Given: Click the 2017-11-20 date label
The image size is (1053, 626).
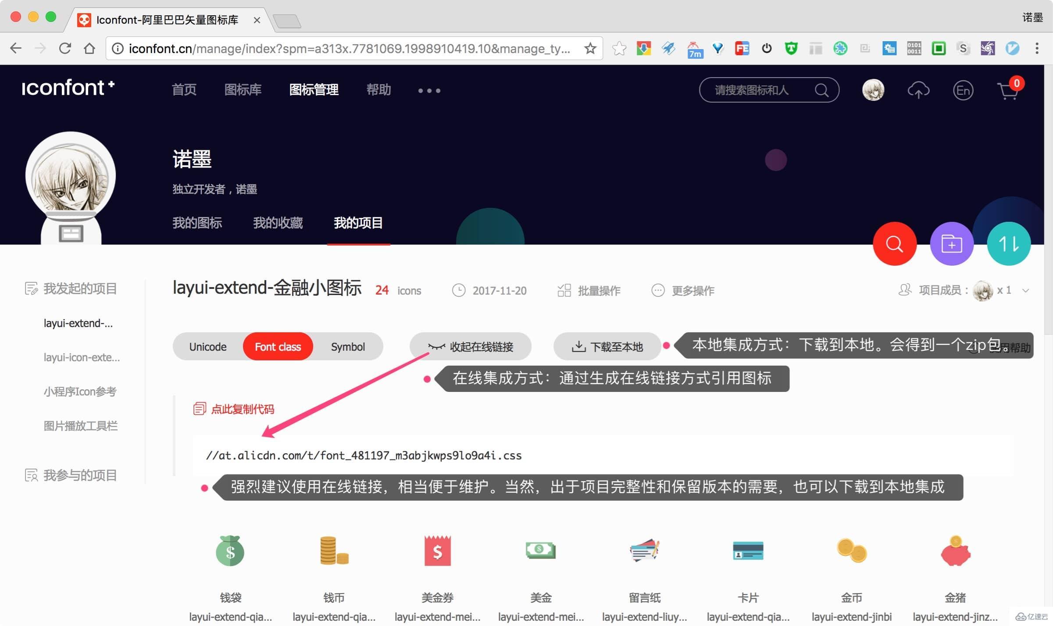Looking at the screenshot, I should pyautogui.click(x=500, y=291).
